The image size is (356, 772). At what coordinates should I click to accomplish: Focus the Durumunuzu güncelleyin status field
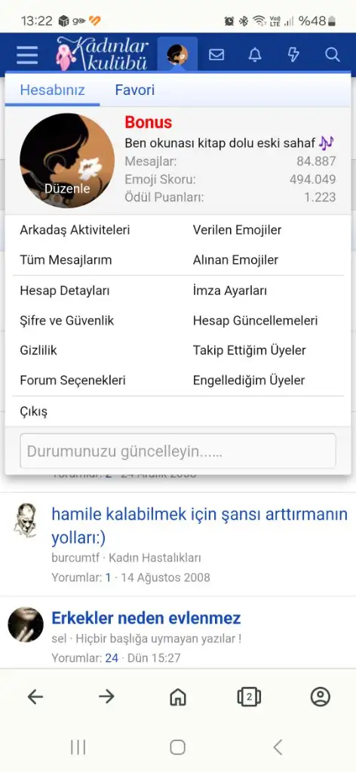tap(178, 451)
